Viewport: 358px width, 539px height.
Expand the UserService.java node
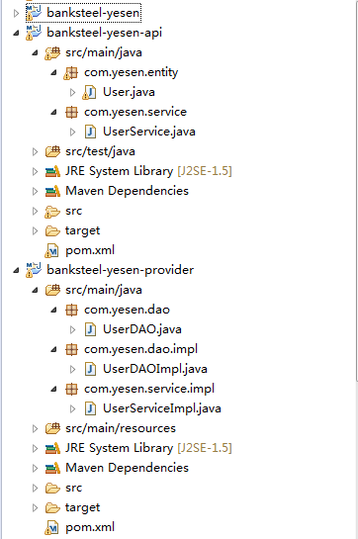tap(72, 132)
